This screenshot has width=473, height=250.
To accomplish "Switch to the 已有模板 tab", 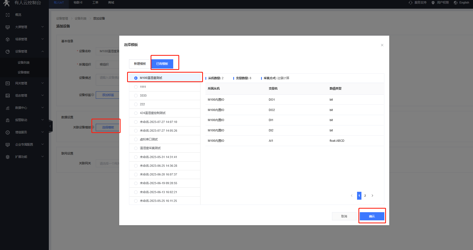I will pyautogui.click(x=162, y=64).
